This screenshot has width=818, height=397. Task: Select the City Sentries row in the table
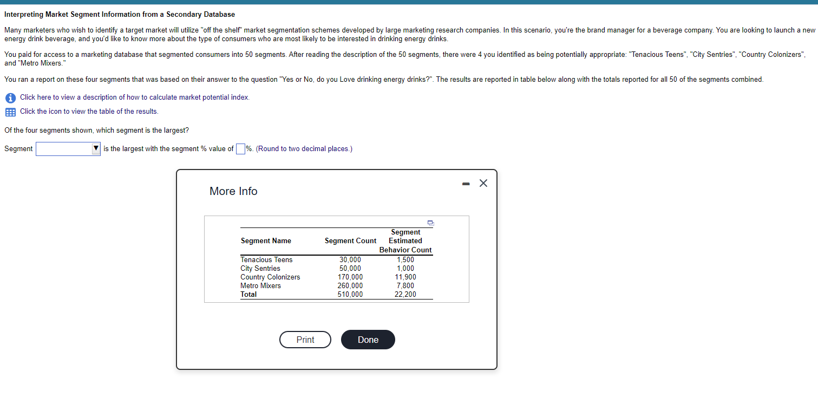click(x=260, y=268)
